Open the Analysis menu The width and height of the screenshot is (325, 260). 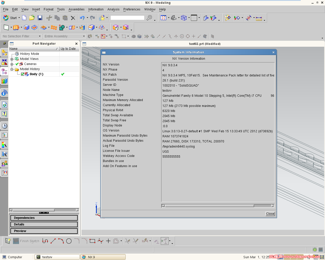click(113, 9)
